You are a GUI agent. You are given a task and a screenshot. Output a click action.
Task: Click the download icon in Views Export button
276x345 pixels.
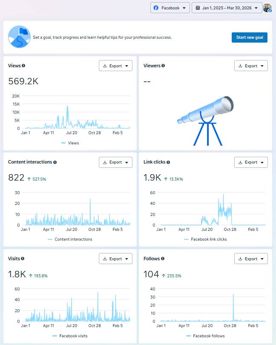pyautogui.click(x=105, y=66)
